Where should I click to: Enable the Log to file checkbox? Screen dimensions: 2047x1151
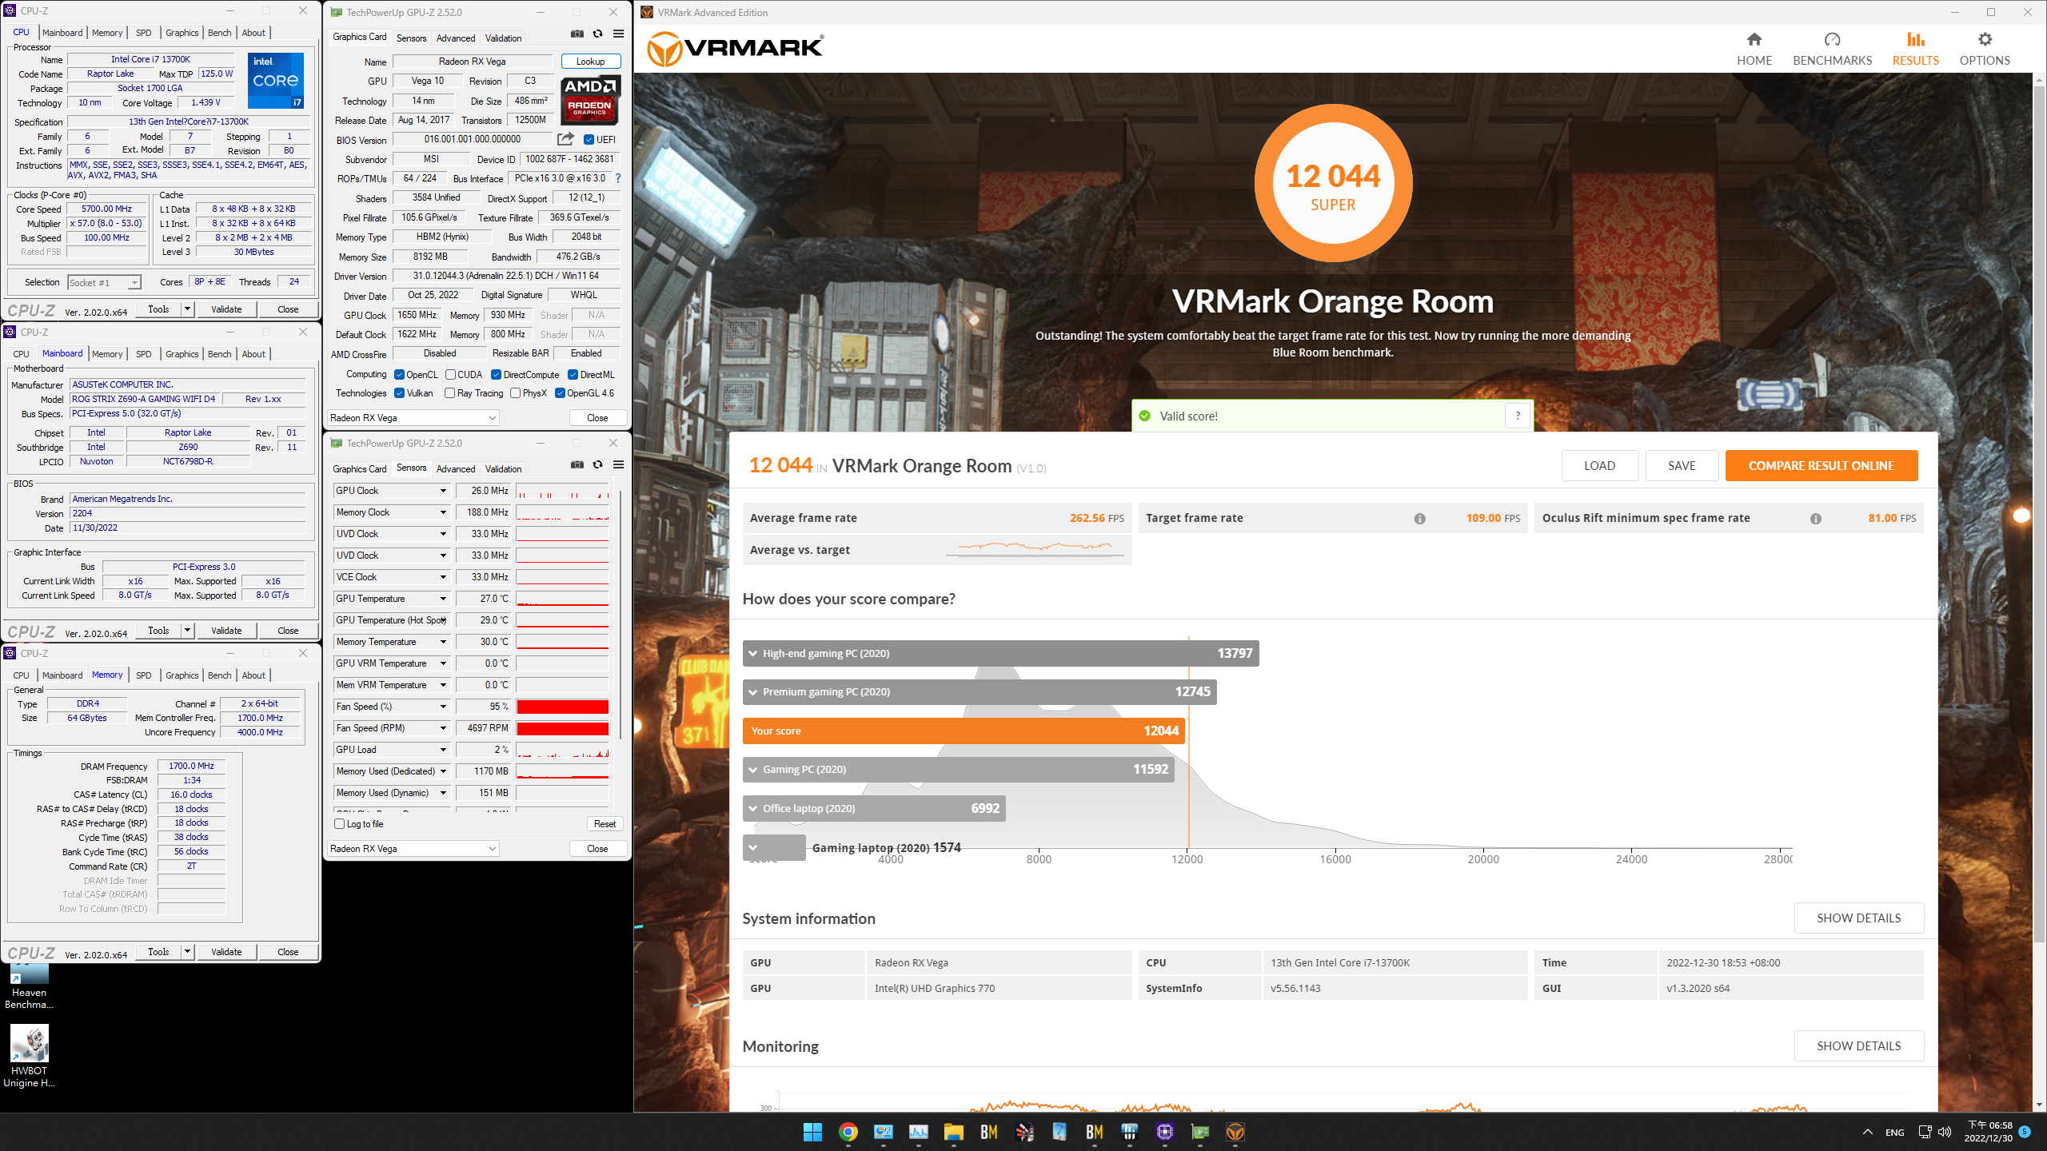point(339,824)
